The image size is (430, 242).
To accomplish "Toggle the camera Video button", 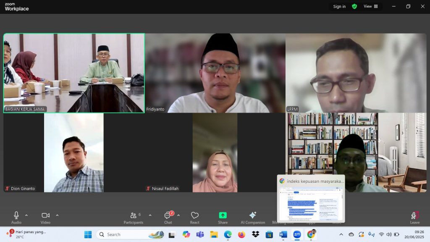I will (45, 217).
